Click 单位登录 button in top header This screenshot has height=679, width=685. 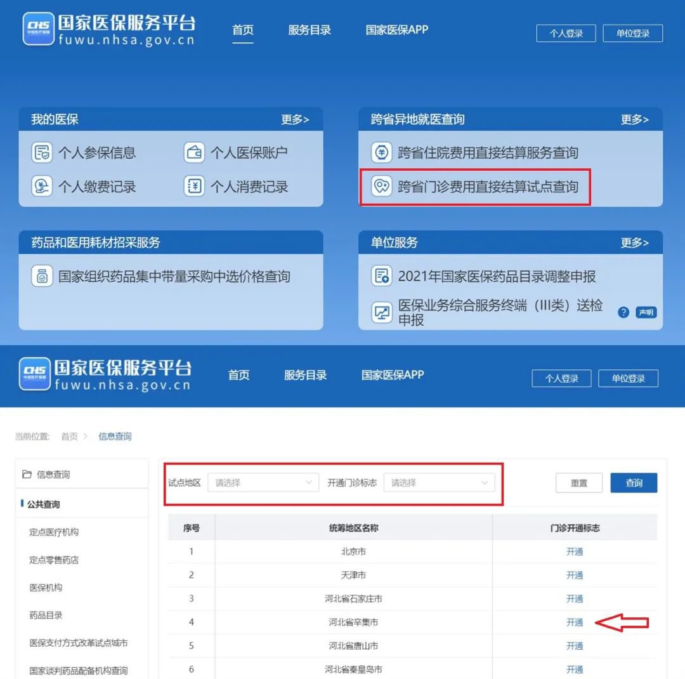point(632,33)
